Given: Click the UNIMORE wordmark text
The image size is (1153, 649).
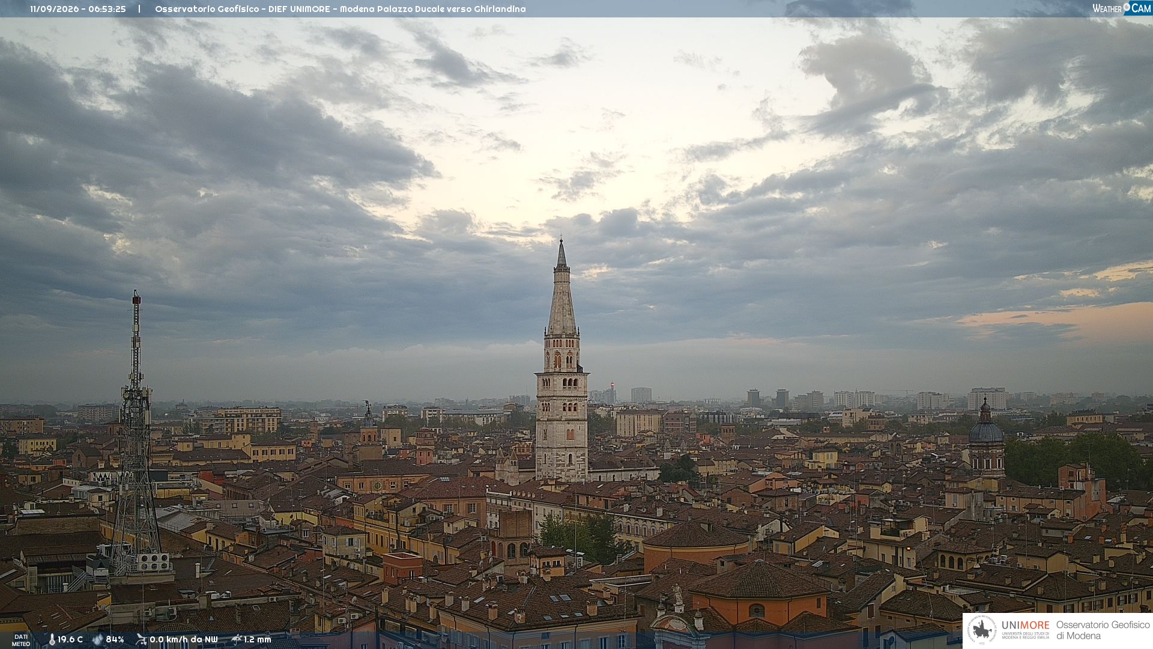Looking at the screenshot, I should (1025, 625).
